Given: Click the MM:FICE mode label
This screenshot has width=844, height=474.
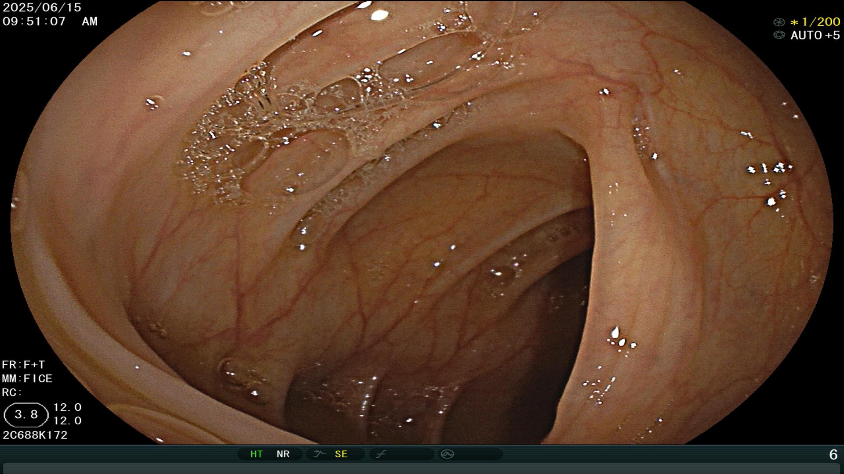Looking at the screenshot, I should [27, 378].
